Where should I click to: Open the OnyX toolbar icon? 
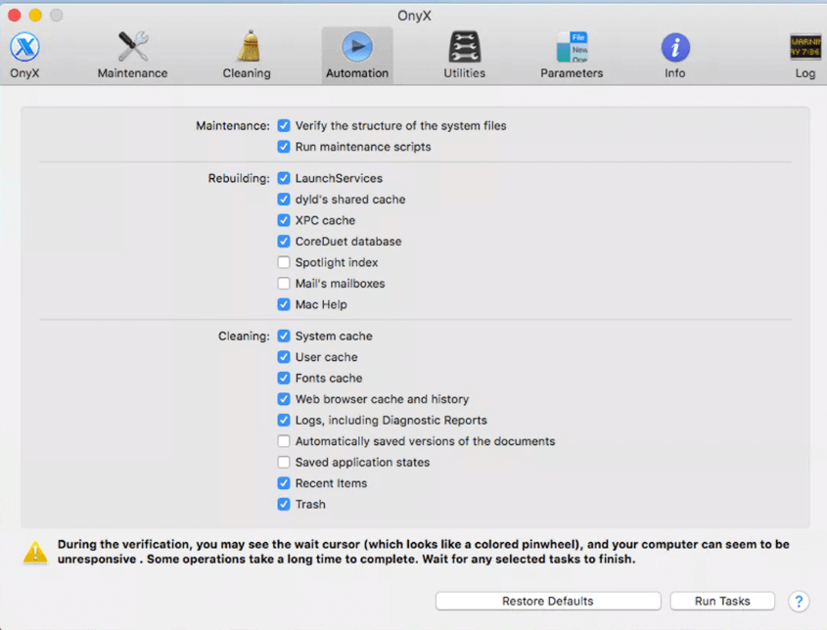[24, 46]
